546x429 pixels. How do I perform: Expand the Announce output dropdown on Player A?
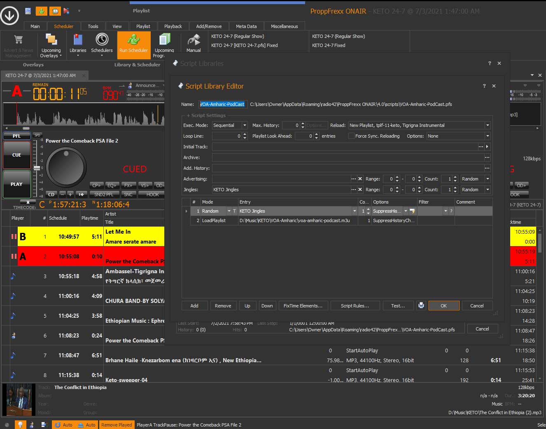point(163,85)
